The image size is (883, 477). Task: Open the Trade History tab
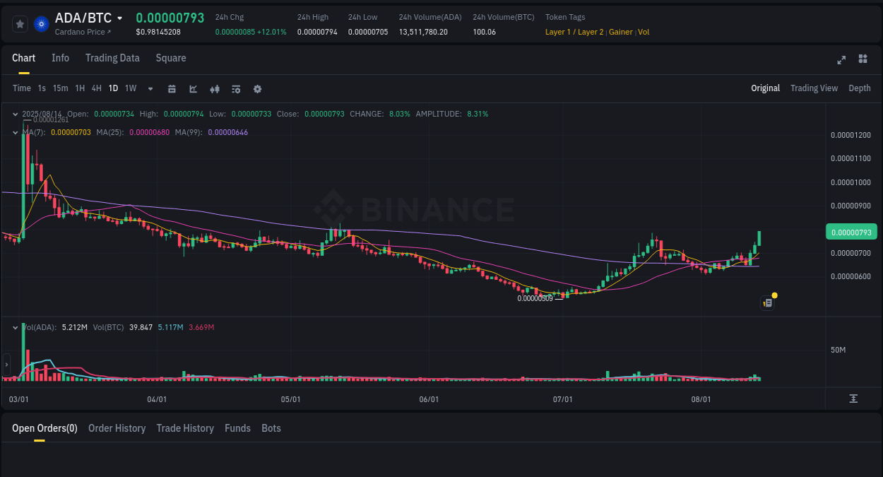tap(185, 428)
